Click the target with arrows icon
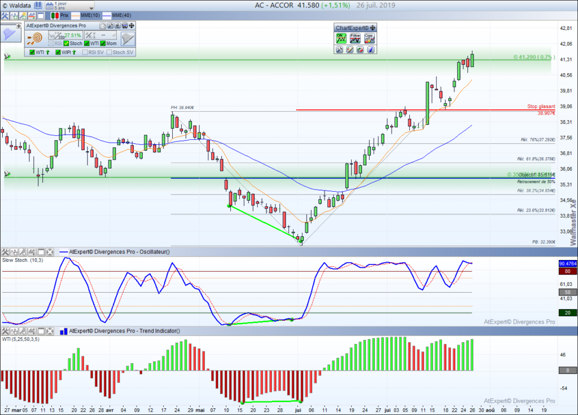The image size is (578, 415). [x=35, y=38]
